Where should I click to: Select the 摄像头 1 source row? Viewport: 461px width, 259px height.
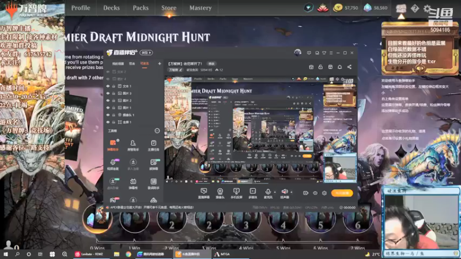tap(133, 115)
